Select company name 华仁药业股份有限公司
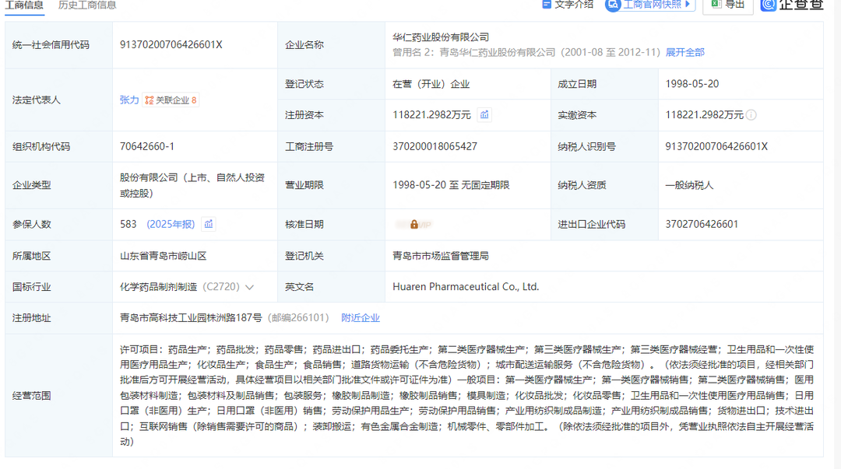 pos(441,37)
